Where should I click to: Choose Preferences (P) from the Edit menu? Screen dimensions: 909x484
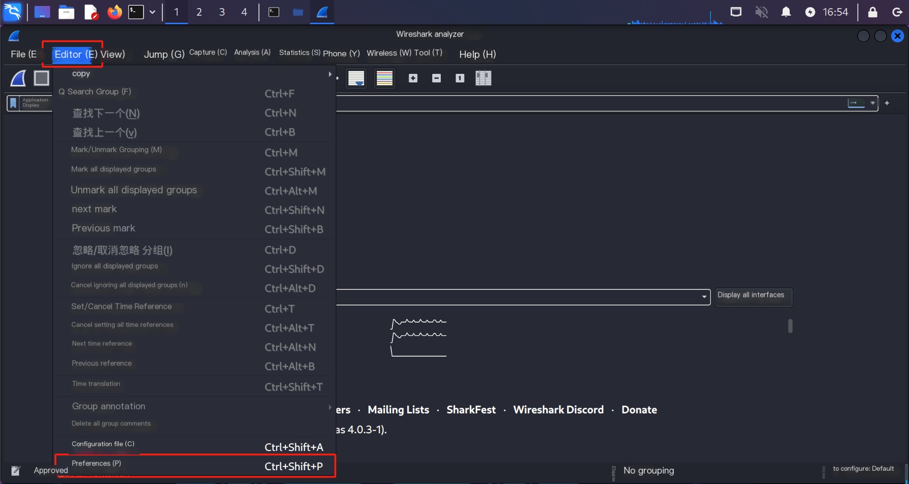pyautogui.click(x=194, y=466)
